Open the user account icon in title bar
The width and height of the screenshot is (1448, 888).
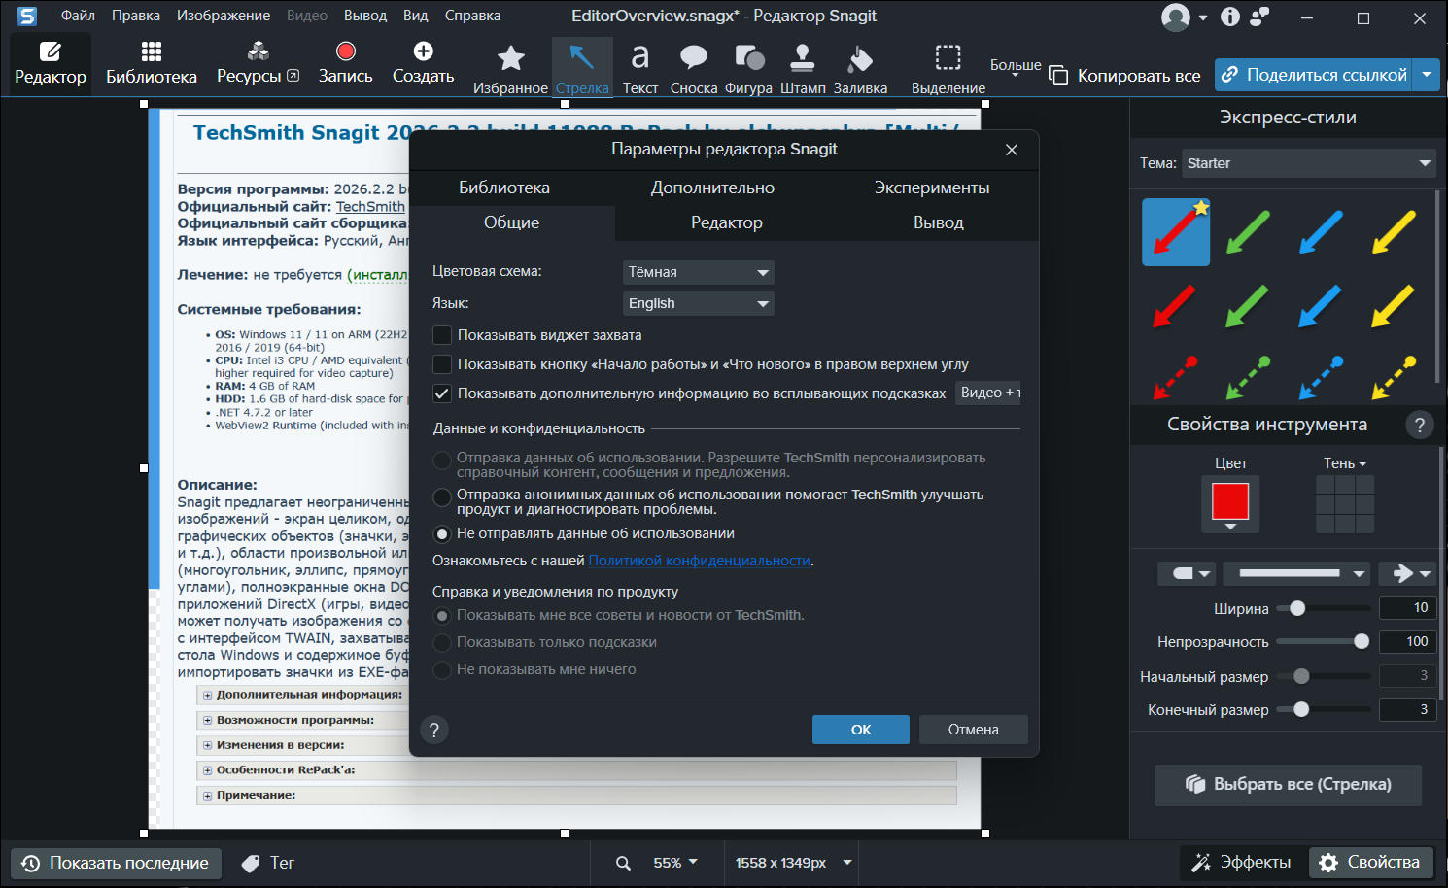point(1176,17)
